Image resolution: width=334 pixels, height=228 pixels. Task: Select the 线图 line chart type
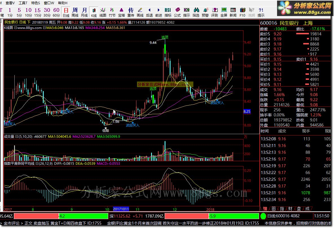(x=103, y=12)
